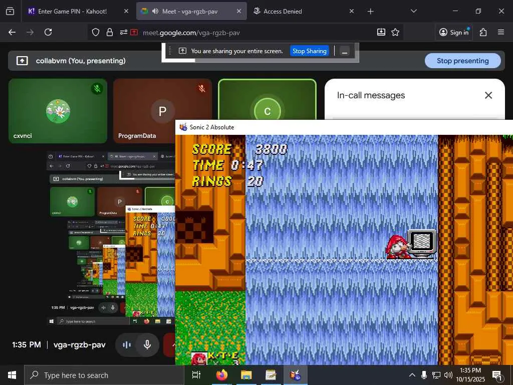Viewport: 513px width, 385px height.
Task: View site security lock information
Action: pos(110,32)
